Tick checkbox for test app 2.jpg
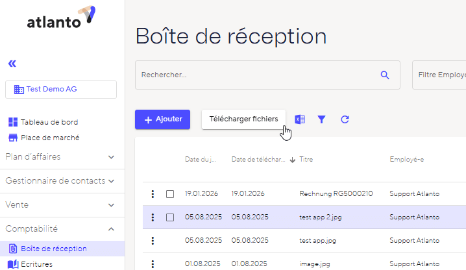Viewport: 466px width, 270px height. [170, 217]
